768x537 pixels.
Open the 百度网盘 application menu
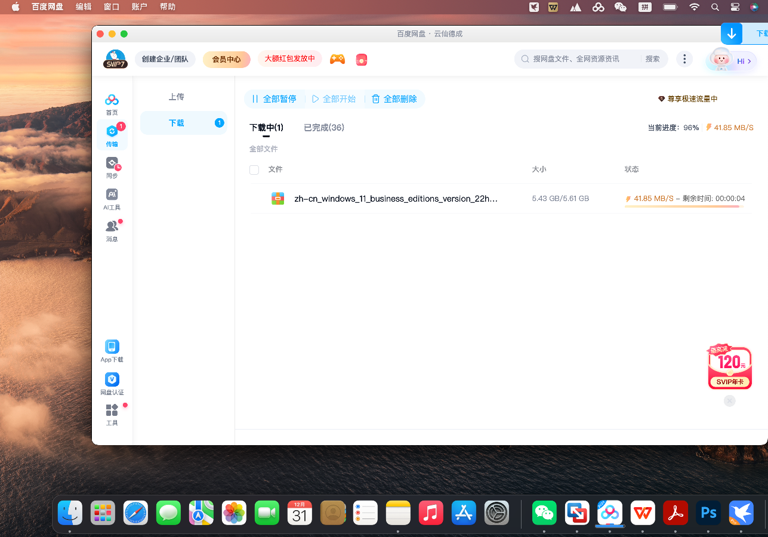(x=47, y=7)
